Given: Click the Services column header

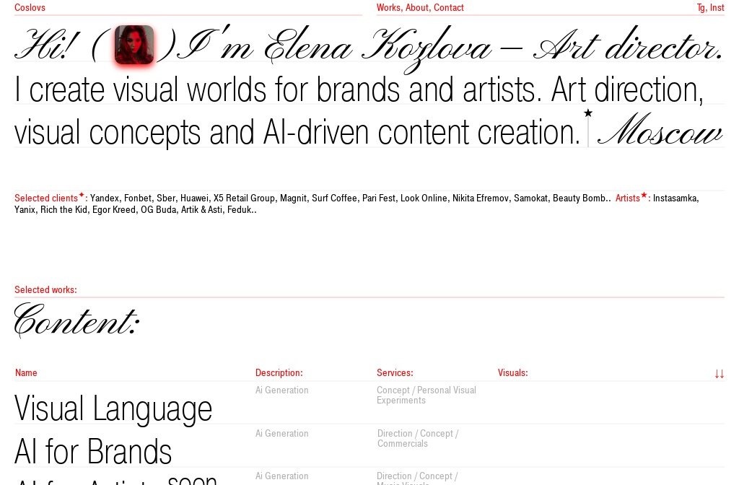Looking at the screenshot, I should click(395, 373).
